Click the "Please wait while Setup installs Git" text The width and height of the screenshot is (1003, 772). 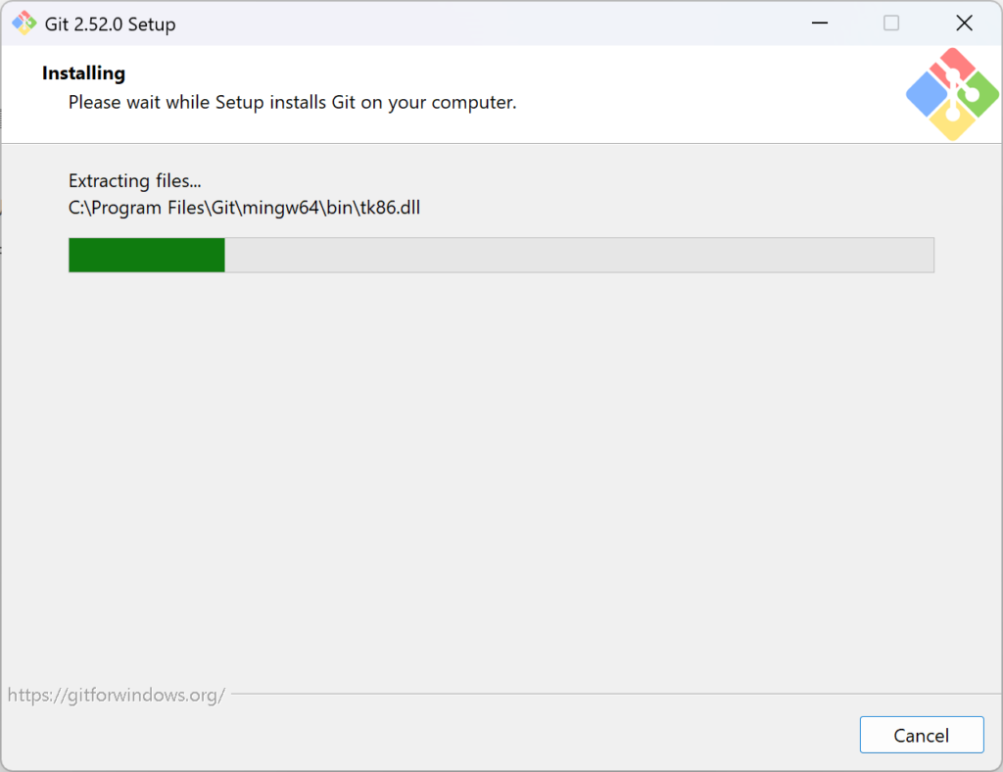click(x=292, y=102)
